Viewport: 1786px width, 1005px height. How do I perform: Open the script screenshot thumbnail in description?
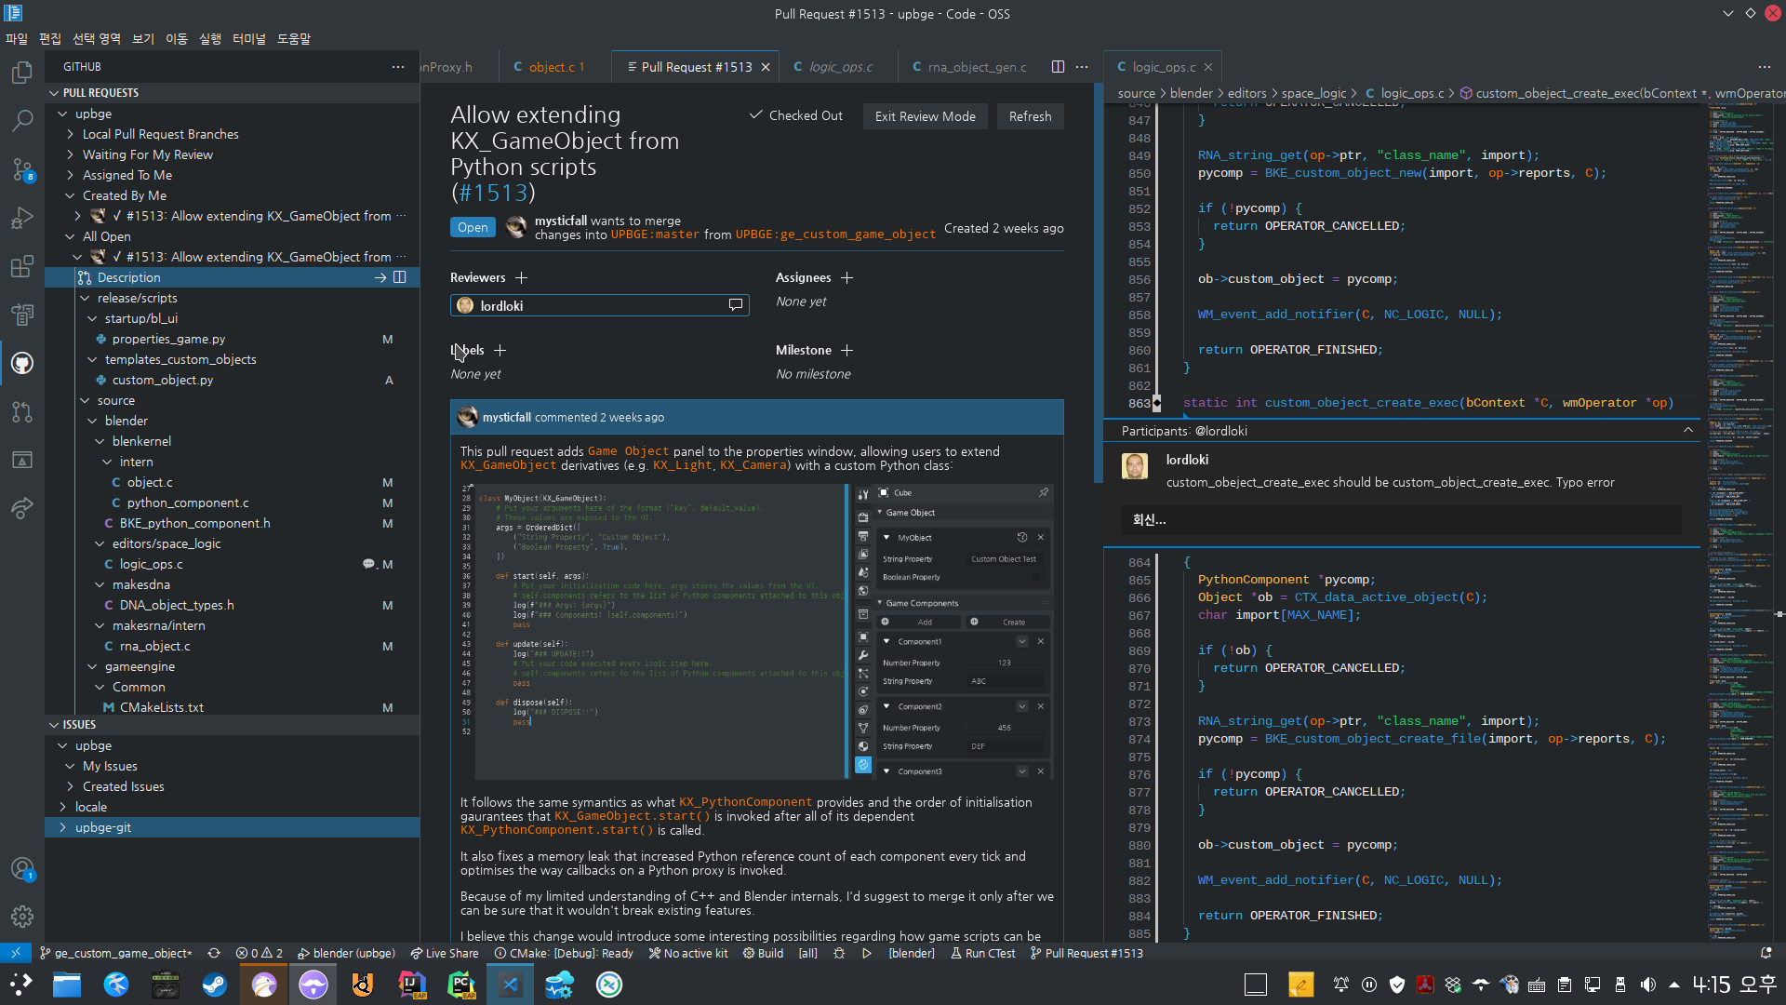coord(756,631)
